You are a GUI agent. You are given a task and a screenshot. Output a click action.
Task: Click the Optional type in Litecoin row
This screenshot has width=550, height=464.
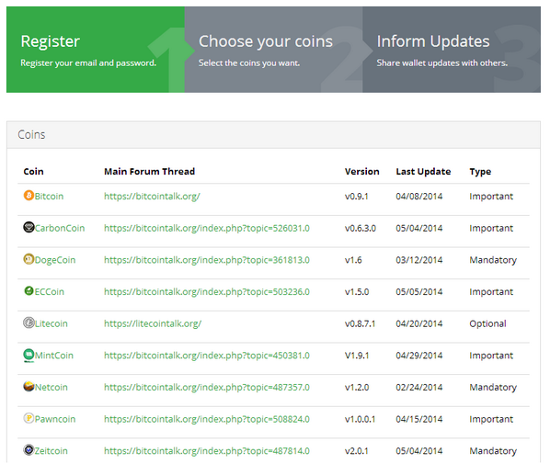487,324
